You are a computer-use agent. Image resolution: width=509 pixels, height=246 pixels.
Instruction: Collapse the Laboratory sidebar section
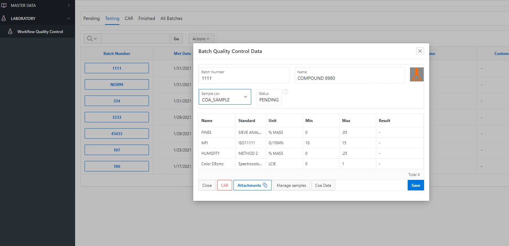68,18
